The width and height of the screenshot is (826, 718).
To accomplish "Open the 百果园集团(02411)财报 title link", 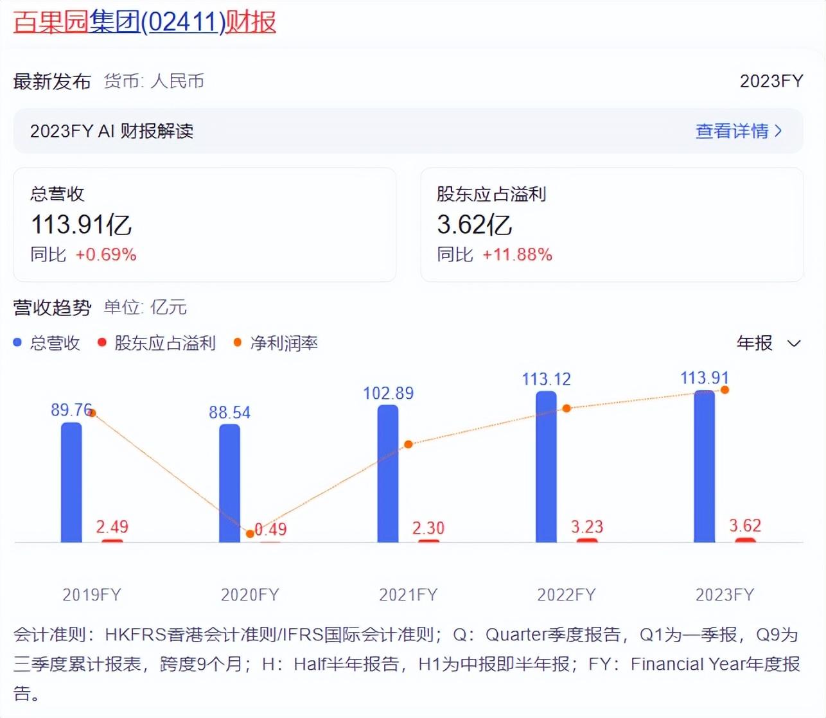I will [145, 22].
